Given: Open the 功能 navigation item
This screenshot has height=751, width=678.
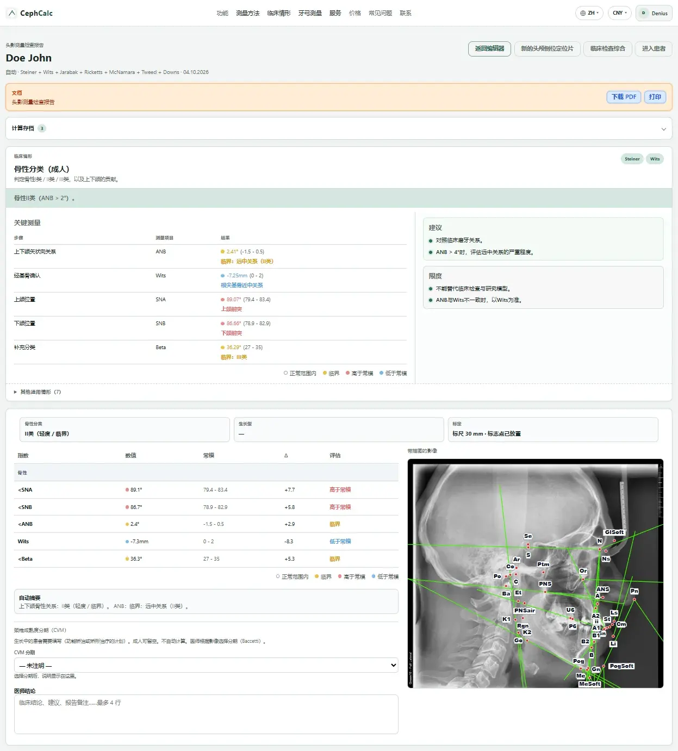Looking at the screenshot, I should pyautogui.click(x=222, y=13).
